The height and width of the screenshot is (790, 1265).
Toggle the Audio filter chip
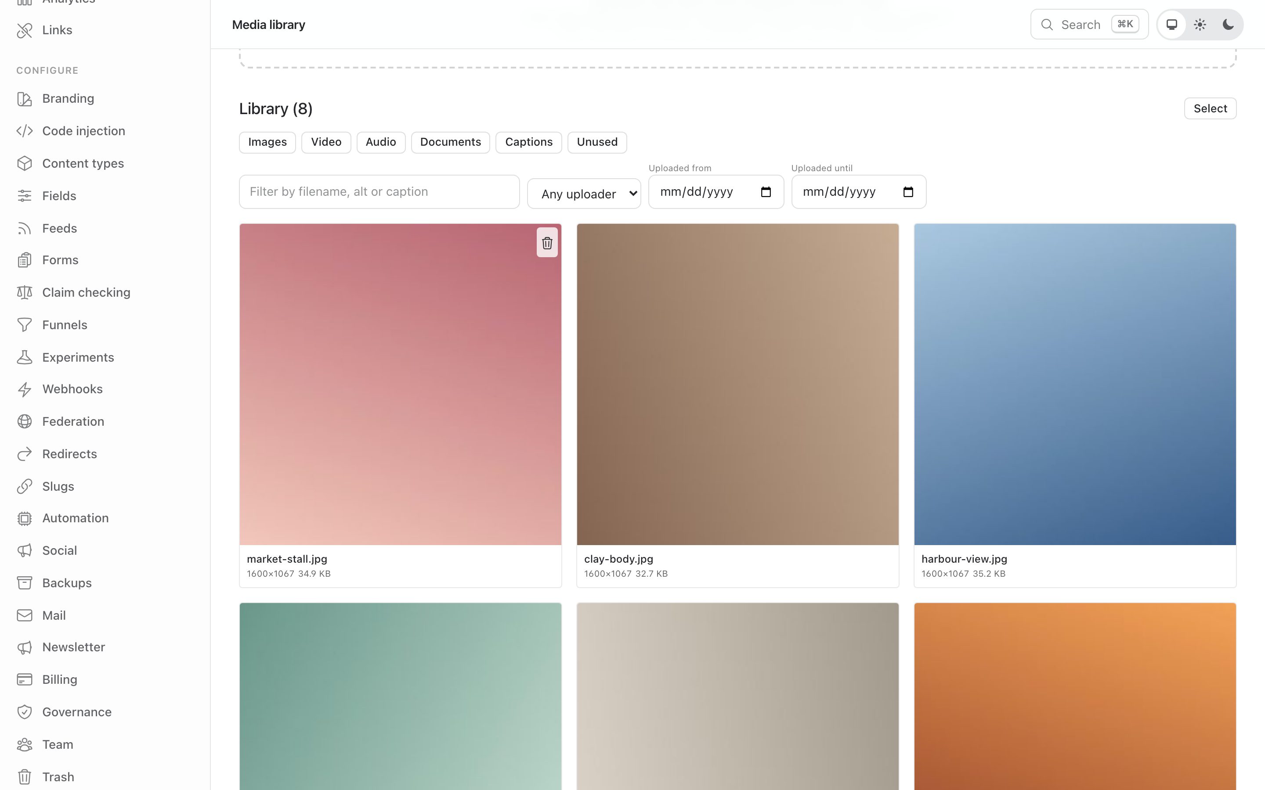coord(380,142)
